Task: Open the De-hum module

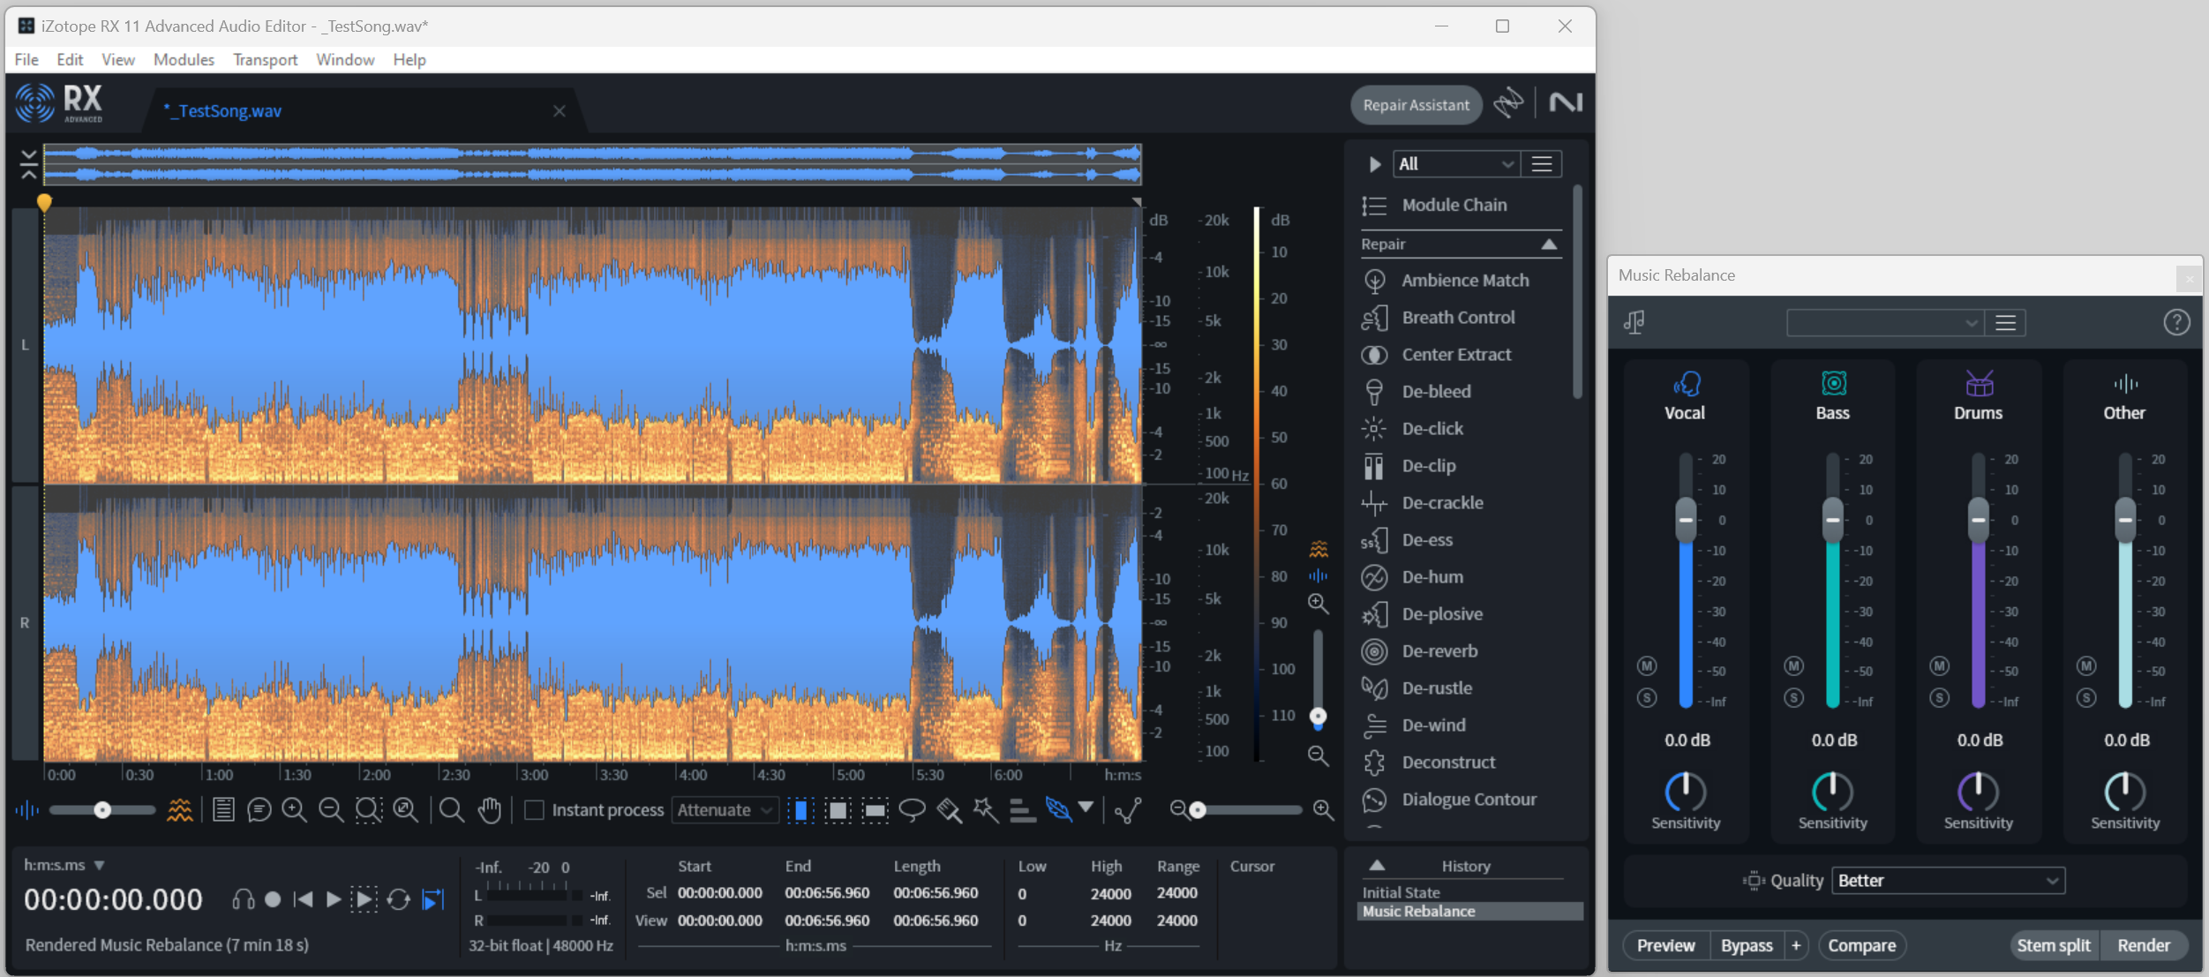Action: pos(1431,577)
